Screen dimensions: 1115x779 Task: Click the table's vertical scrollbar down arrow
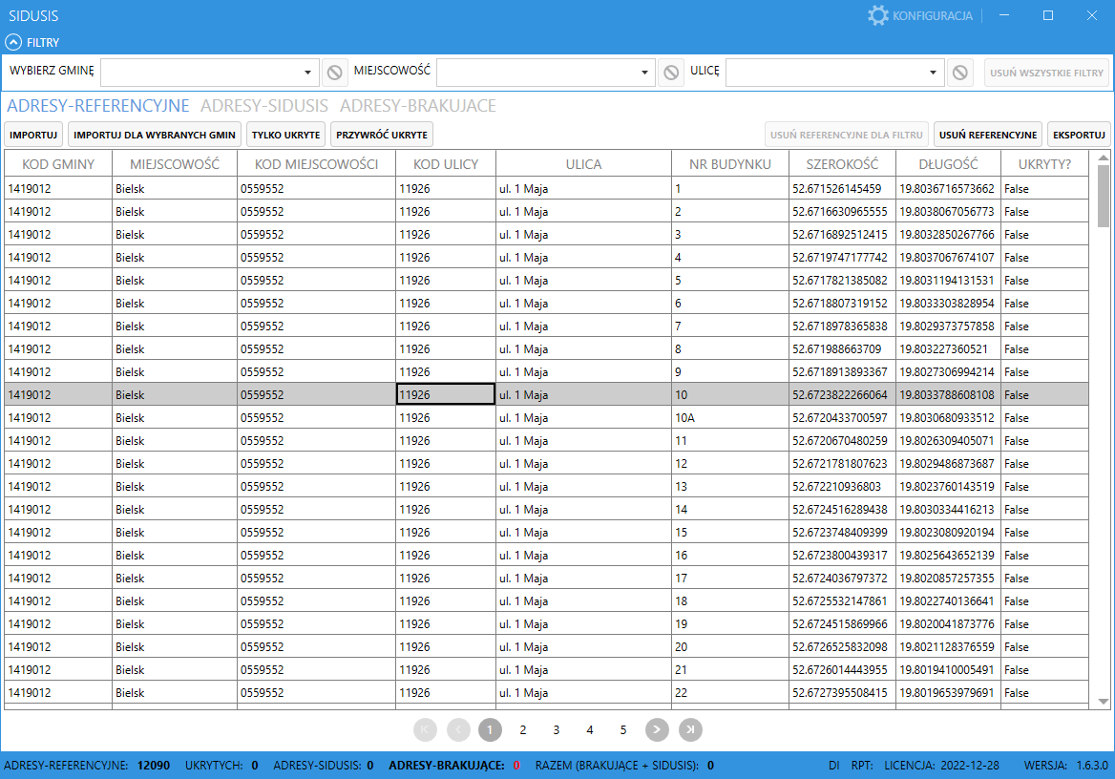(1104, 702)
